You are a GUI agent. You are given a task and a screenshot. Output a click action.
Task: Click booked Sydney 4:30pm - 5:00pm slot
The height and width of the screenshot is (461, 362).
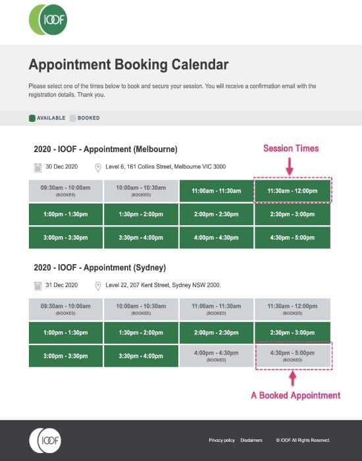[292, 356]
